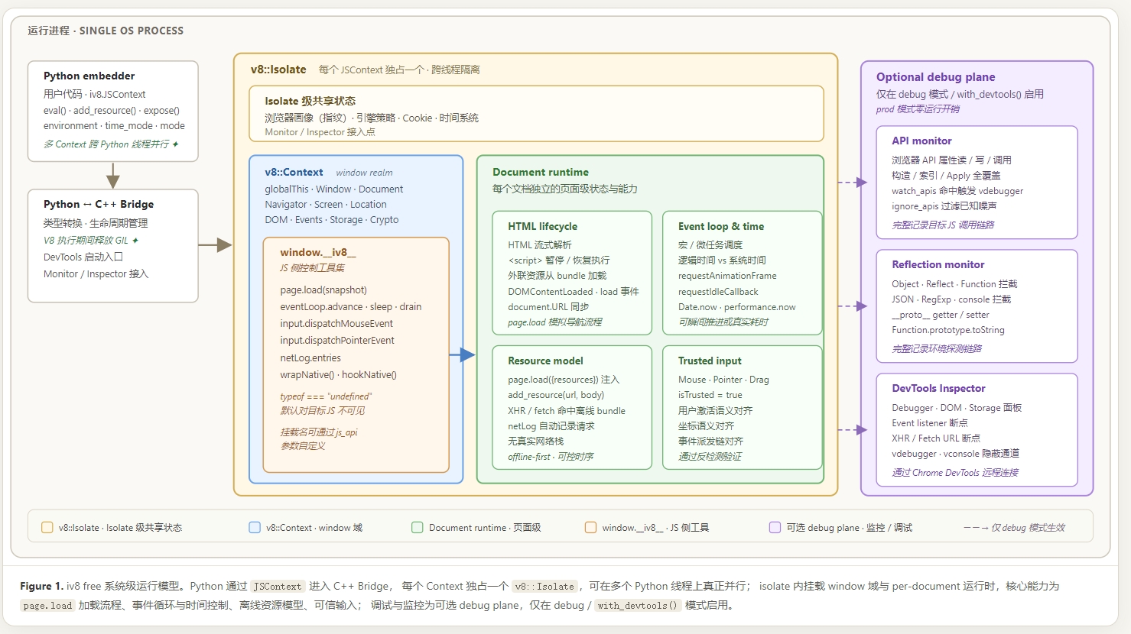Expand the Optional debug plane panel

[935, 76]
